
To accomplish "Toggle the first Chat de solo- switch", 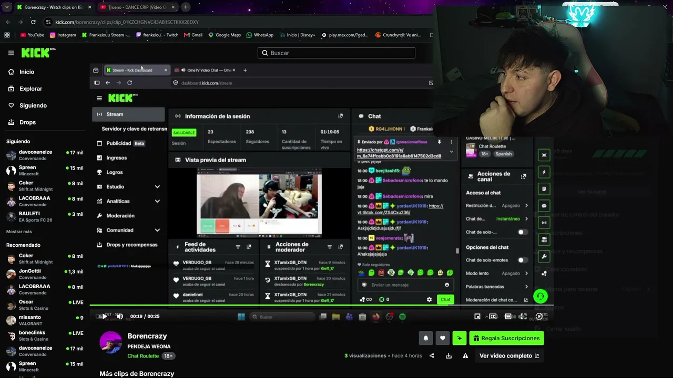I will [x=522, y=232].
